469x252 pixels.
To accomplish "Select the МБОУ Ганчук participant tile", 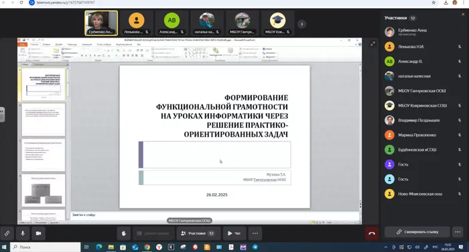I will pos(243,23).
